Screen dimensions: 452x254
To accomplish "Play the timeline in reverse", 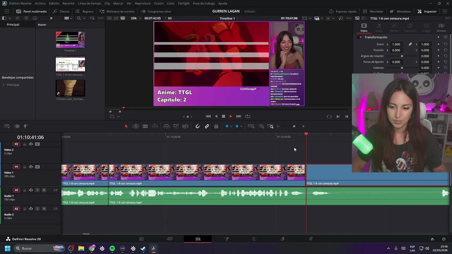I will pos(216,116).
